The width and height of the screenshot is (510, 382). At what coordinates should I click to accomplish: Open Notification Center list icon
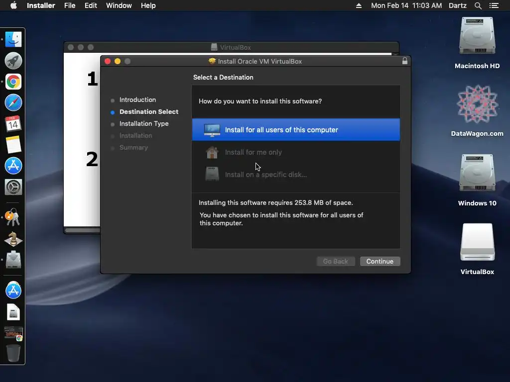coord(494,5)
